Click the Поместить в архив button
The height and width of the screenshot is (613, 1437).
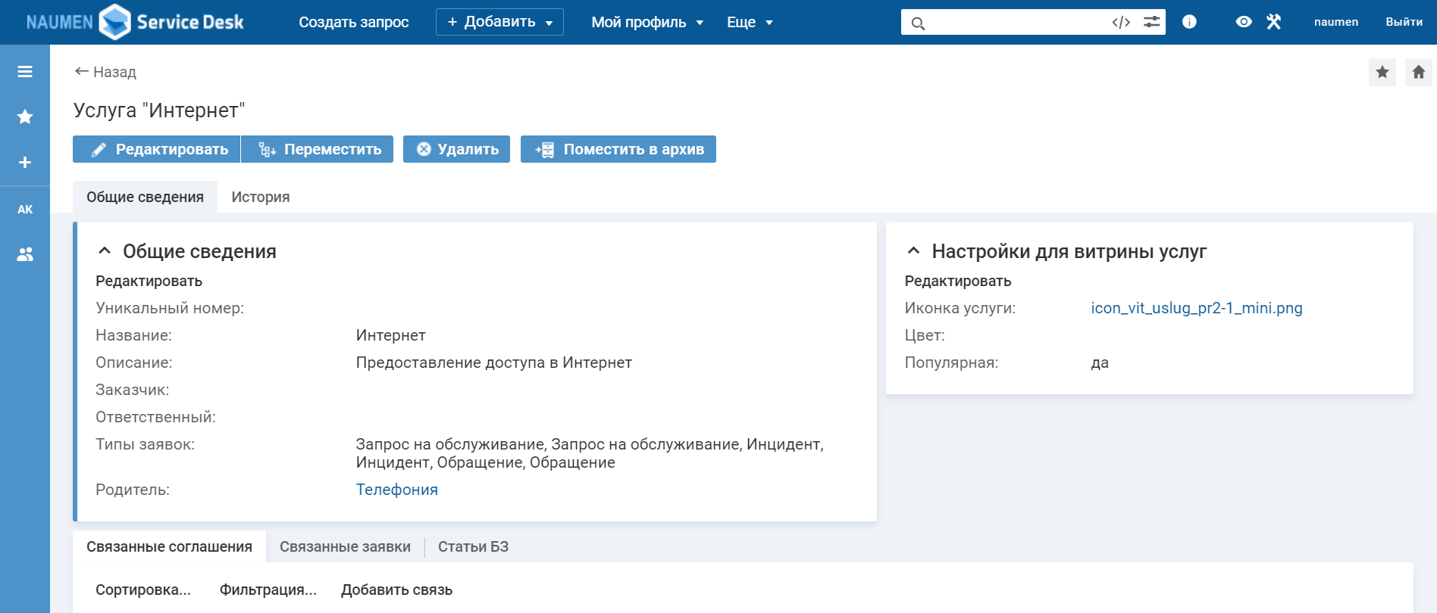pos(618,149)
